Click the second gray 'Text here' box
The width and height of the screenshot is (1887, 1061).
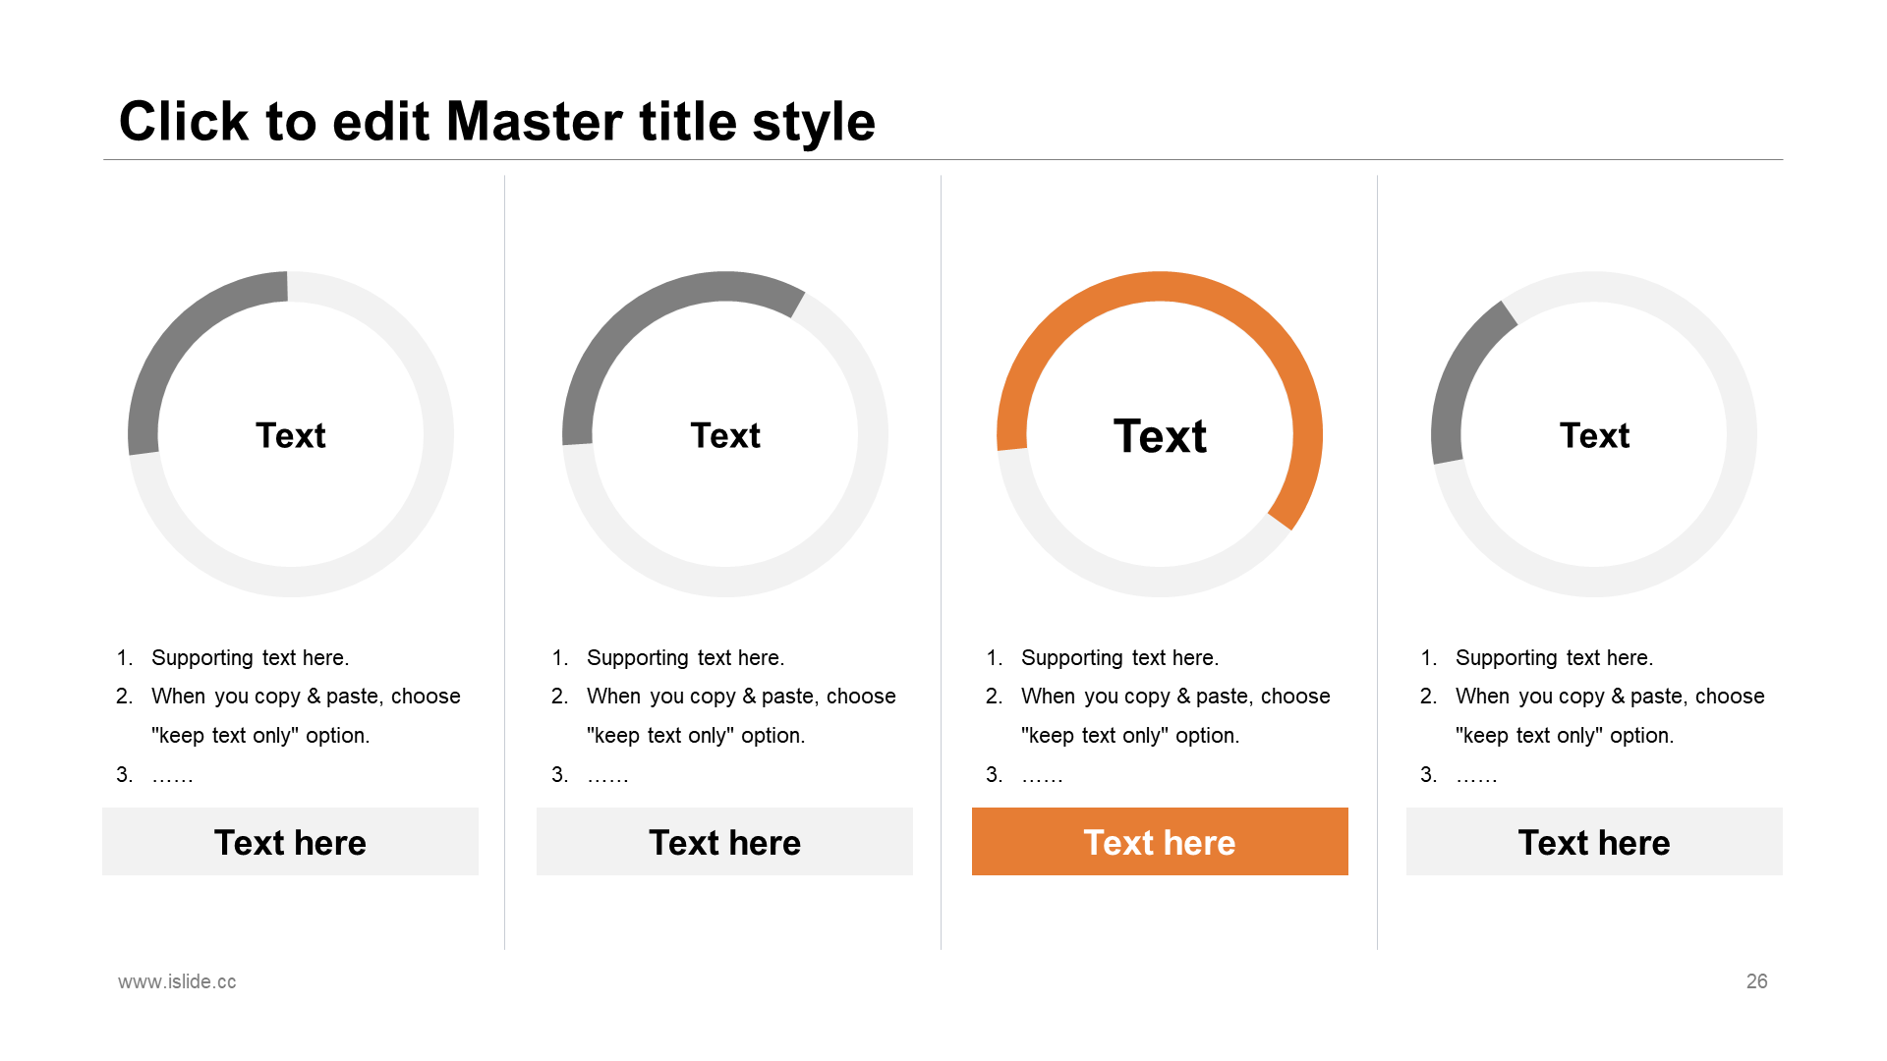coord(724,842)
